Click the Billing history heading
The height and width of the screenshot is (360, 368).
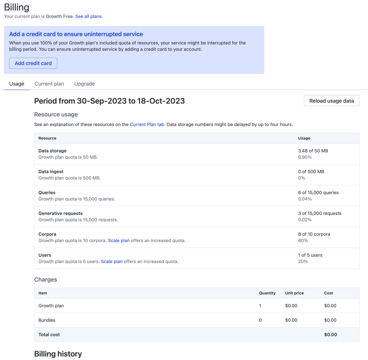pos(58,354)
